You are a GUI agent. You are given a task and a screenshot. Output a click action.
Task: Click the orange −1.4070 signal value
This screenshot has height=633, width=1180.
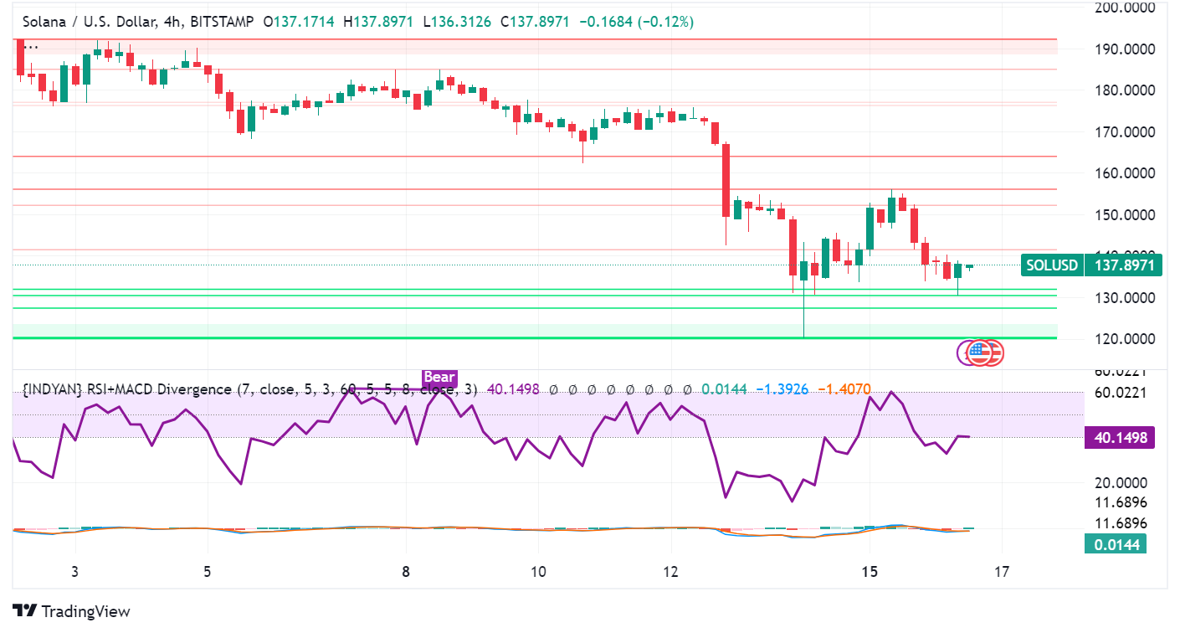pos(844,389)
